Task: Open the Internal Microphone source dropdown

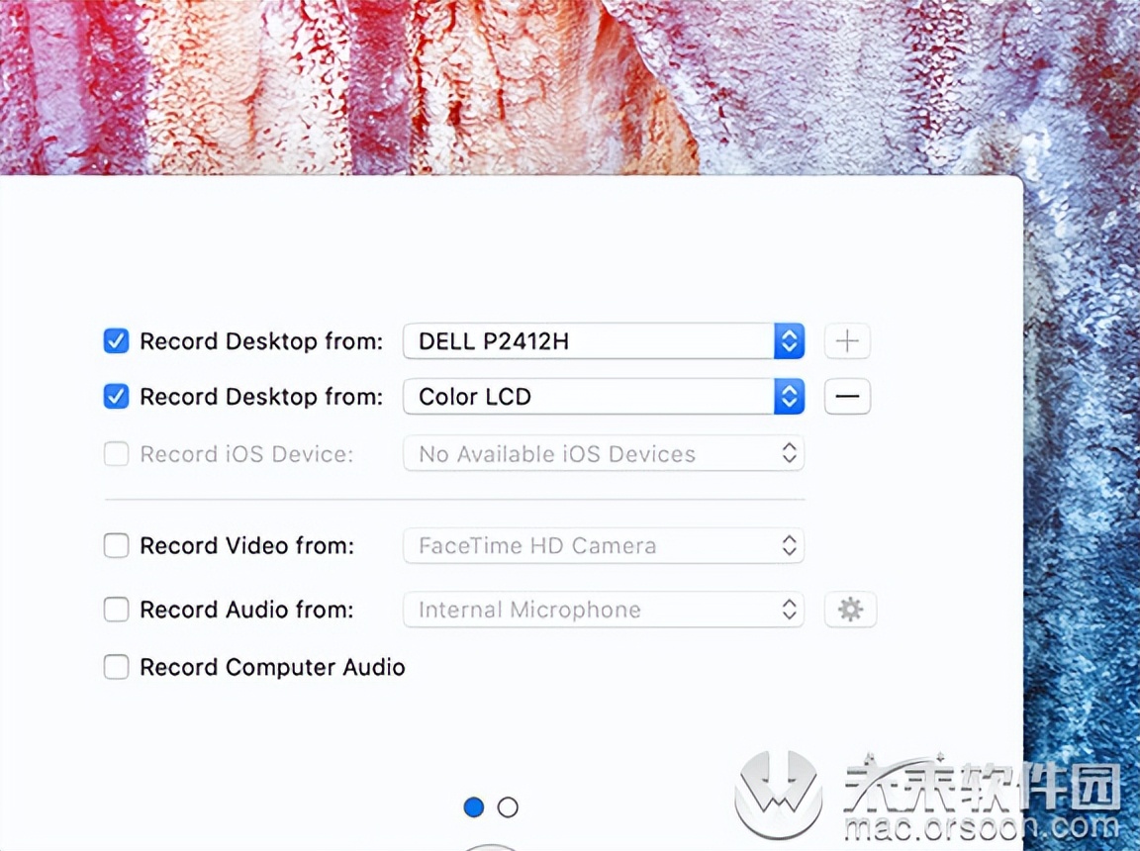Action: click(594, 610)
